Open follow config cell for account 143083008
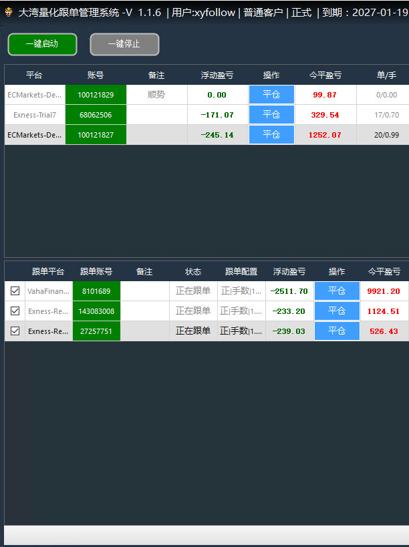Viewport: 409px width, 547px height. pyautogui.click(x=241, y=311)
